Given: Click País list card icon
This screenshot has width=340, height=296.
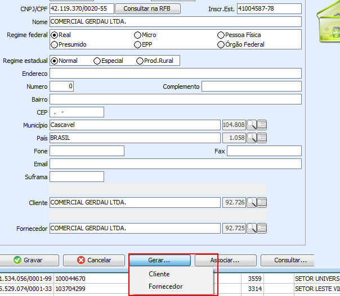Looking at the screenshot, I should (262, 138).
